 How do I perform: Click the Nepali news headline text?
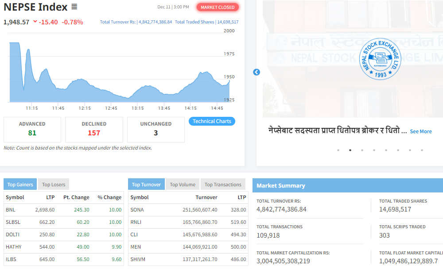pyautogui.click(x=337, y=131)
